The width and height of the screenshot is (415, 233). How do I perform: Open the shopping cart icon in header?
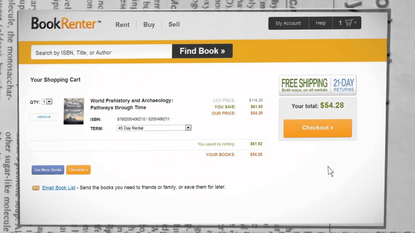click(349, 23)
